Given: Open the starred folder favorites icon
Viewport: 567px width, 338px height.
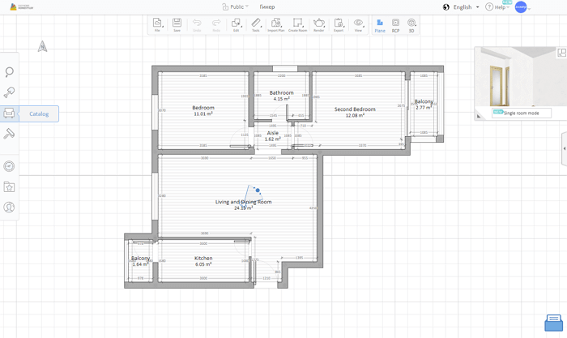Looking at the screenshot, I should (x=10, y=187).
